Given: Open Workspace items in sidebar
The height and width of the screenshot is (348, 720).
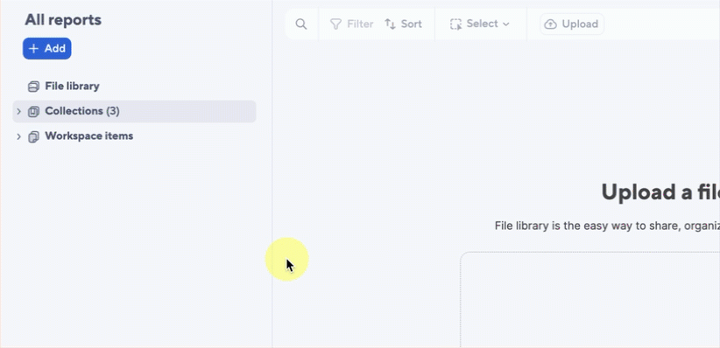Looking at the screenshot, I should click(x=89, y=136).
